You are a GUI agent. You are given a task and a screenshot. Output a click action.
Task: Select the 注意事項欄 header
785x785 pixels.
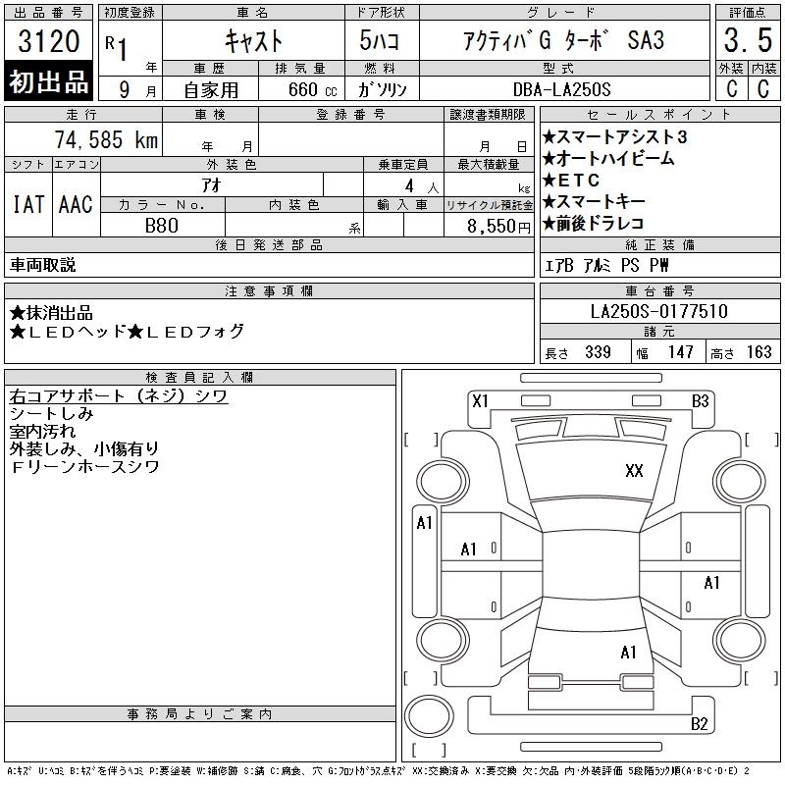[269, 290]
